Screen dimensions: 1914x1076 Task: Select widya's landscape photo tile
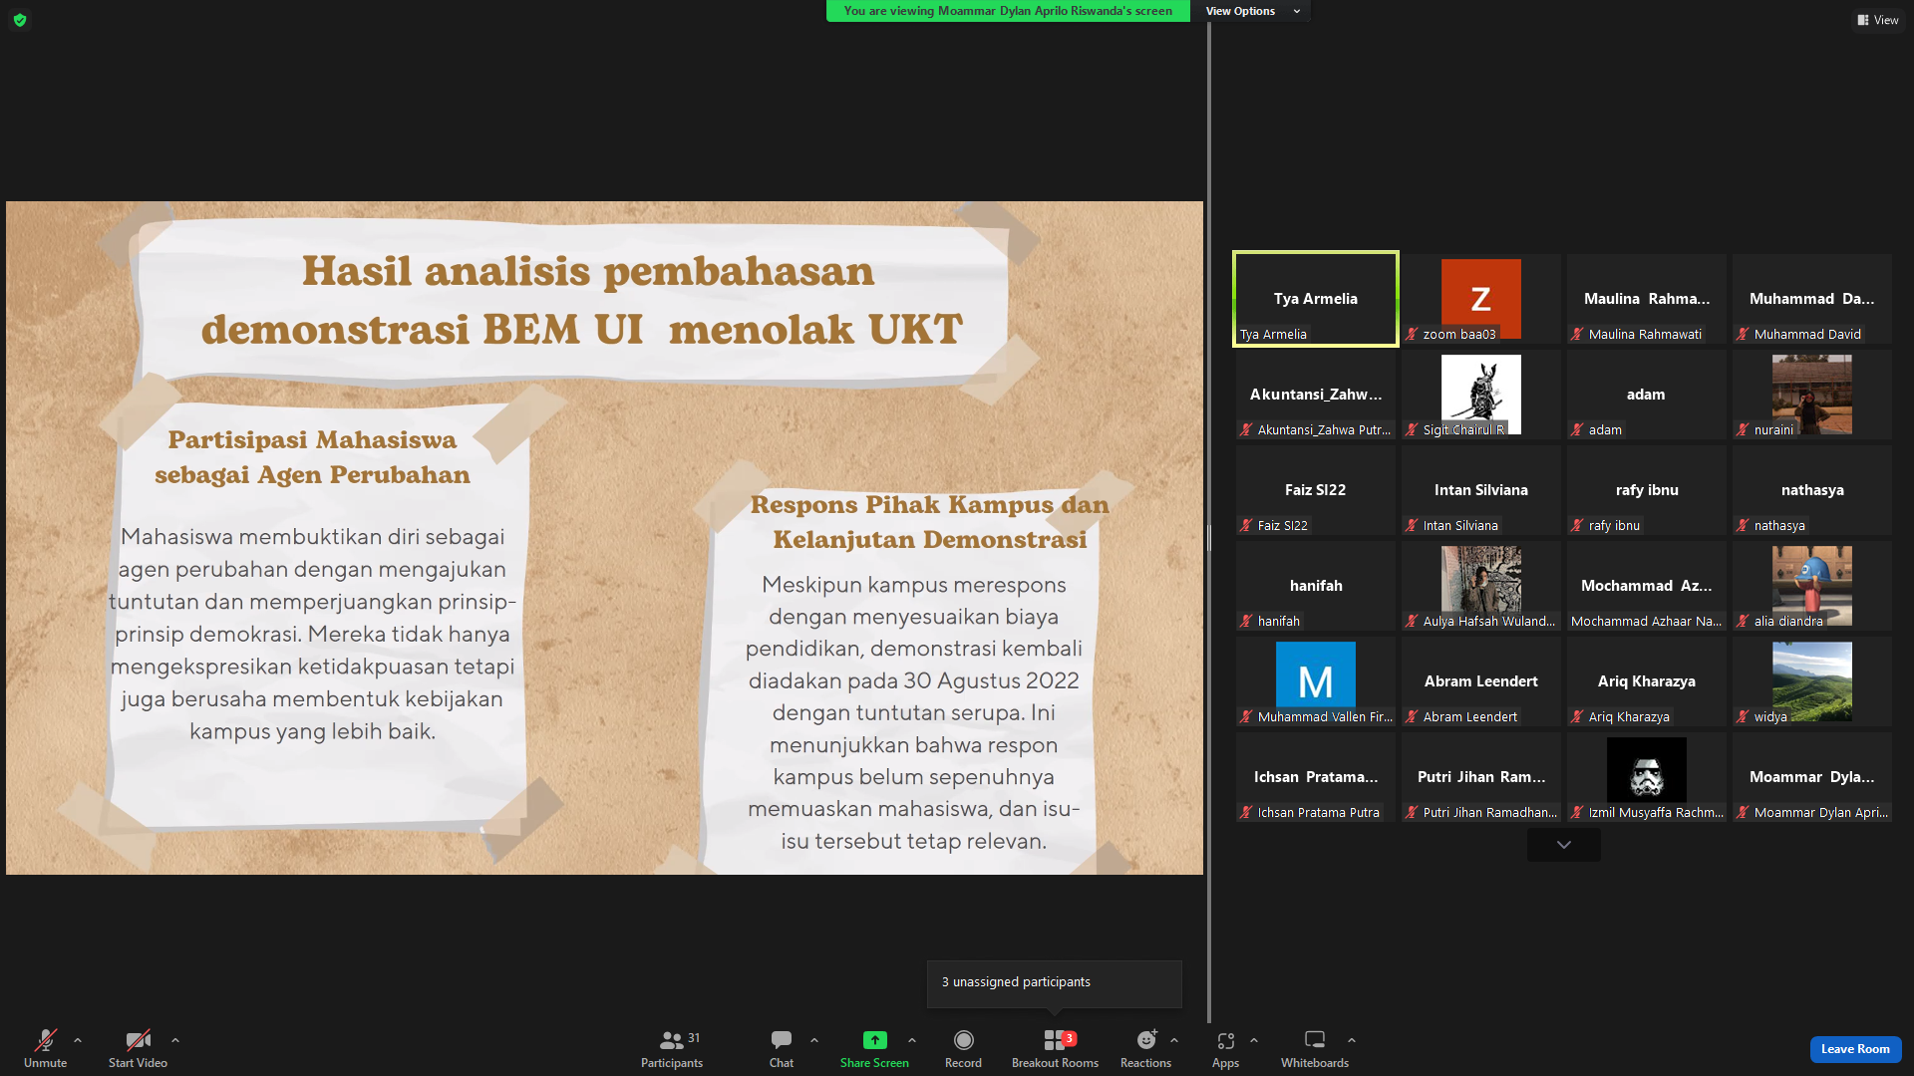coord(1812,681)
